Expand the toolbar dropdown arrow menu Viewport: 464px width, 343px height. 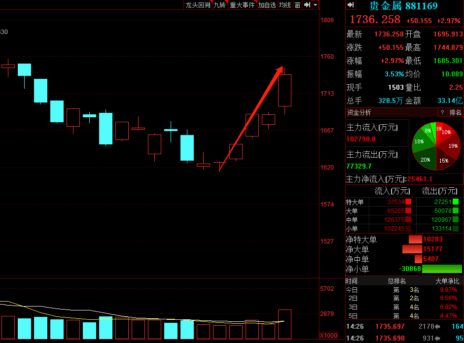click(x=315, y=5)
